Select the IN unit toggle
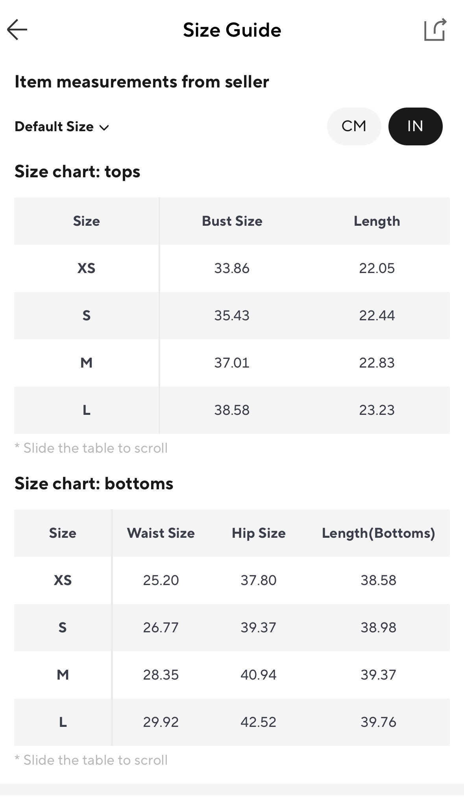 coord(415,126)
